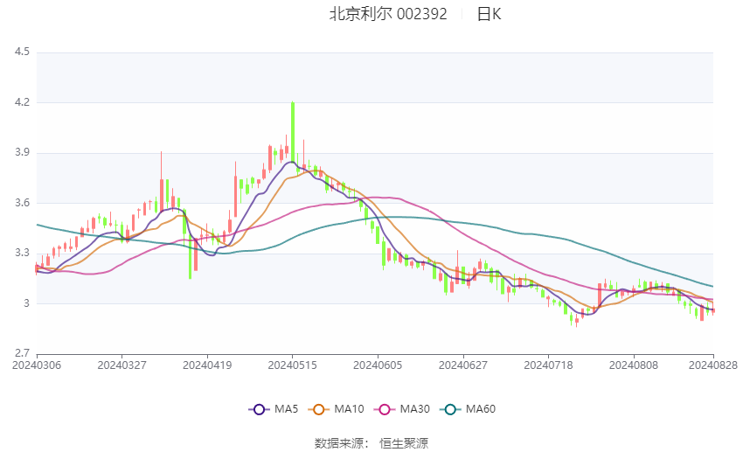This screenshot has width=743, height=452.
Task: Click the y-axis value 3.6
Action: click(x=22, y=203)
